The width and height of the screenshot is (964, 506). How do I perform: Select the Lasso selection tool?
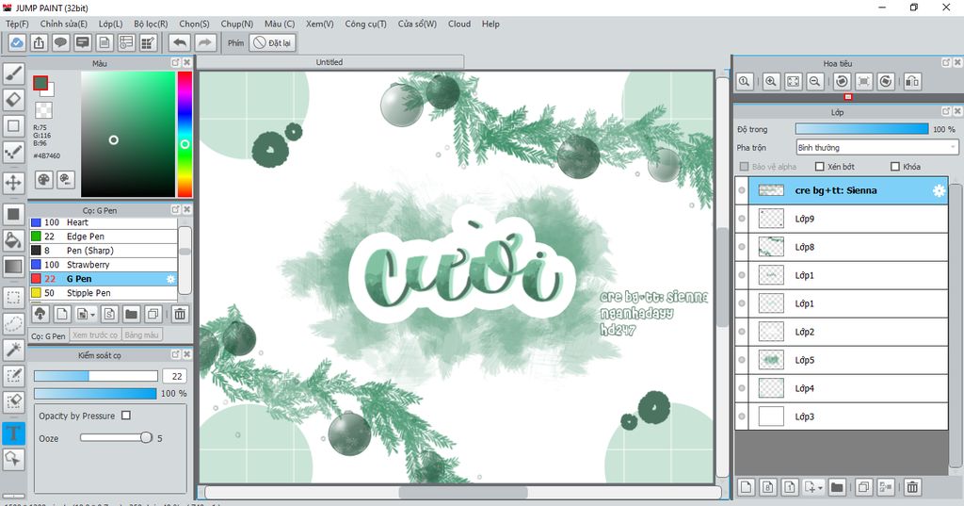(13, 324)
